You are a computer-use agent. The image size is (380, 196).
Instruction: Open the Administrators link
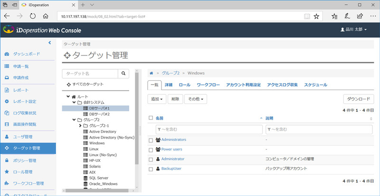(x=174, y=140)
